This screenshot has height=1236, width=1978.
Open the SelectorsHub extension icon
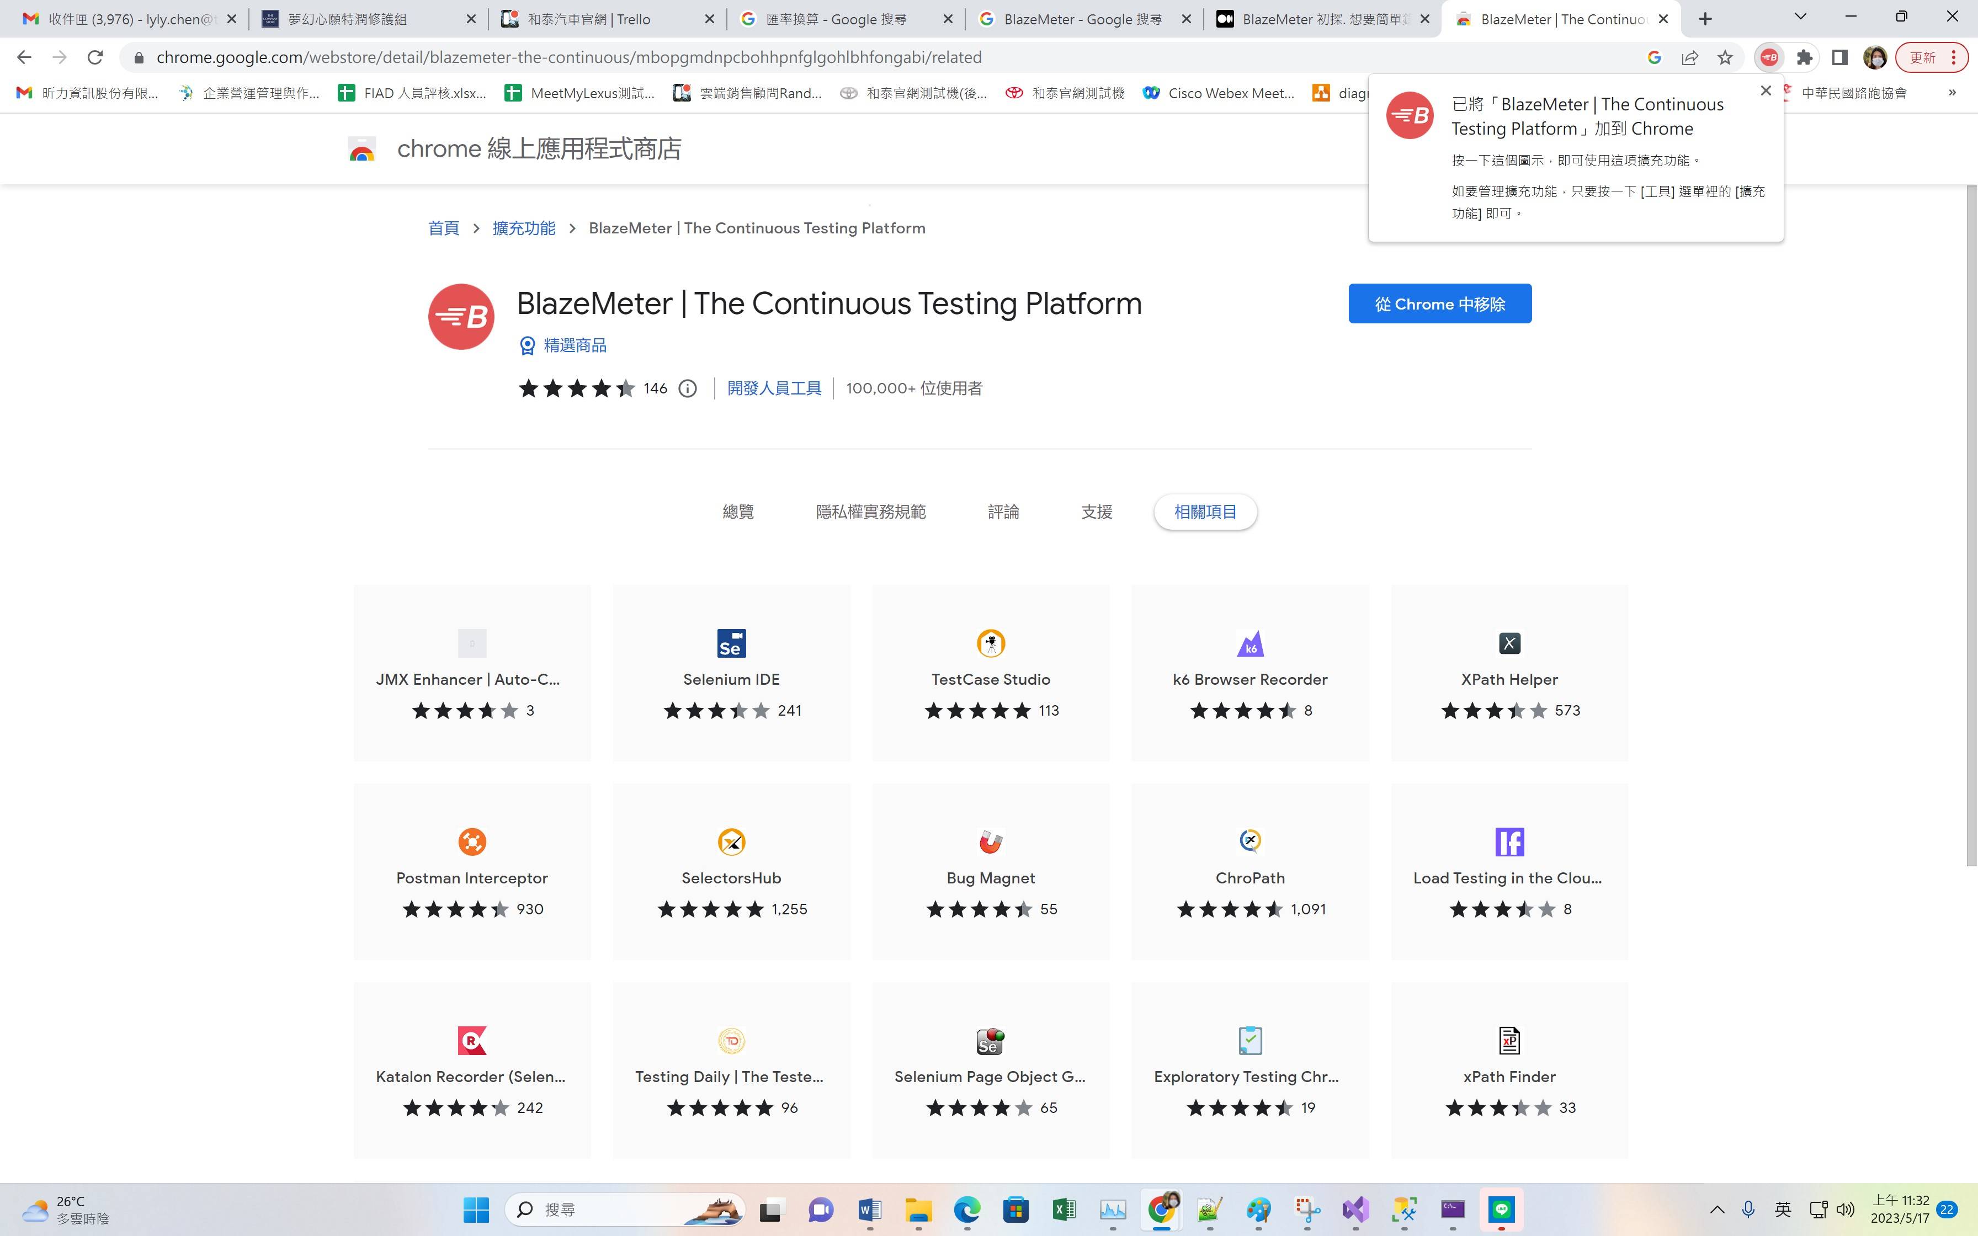(x=731, y=842)
